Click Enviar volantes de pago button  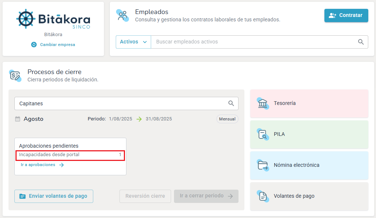[x=54, y=196]
